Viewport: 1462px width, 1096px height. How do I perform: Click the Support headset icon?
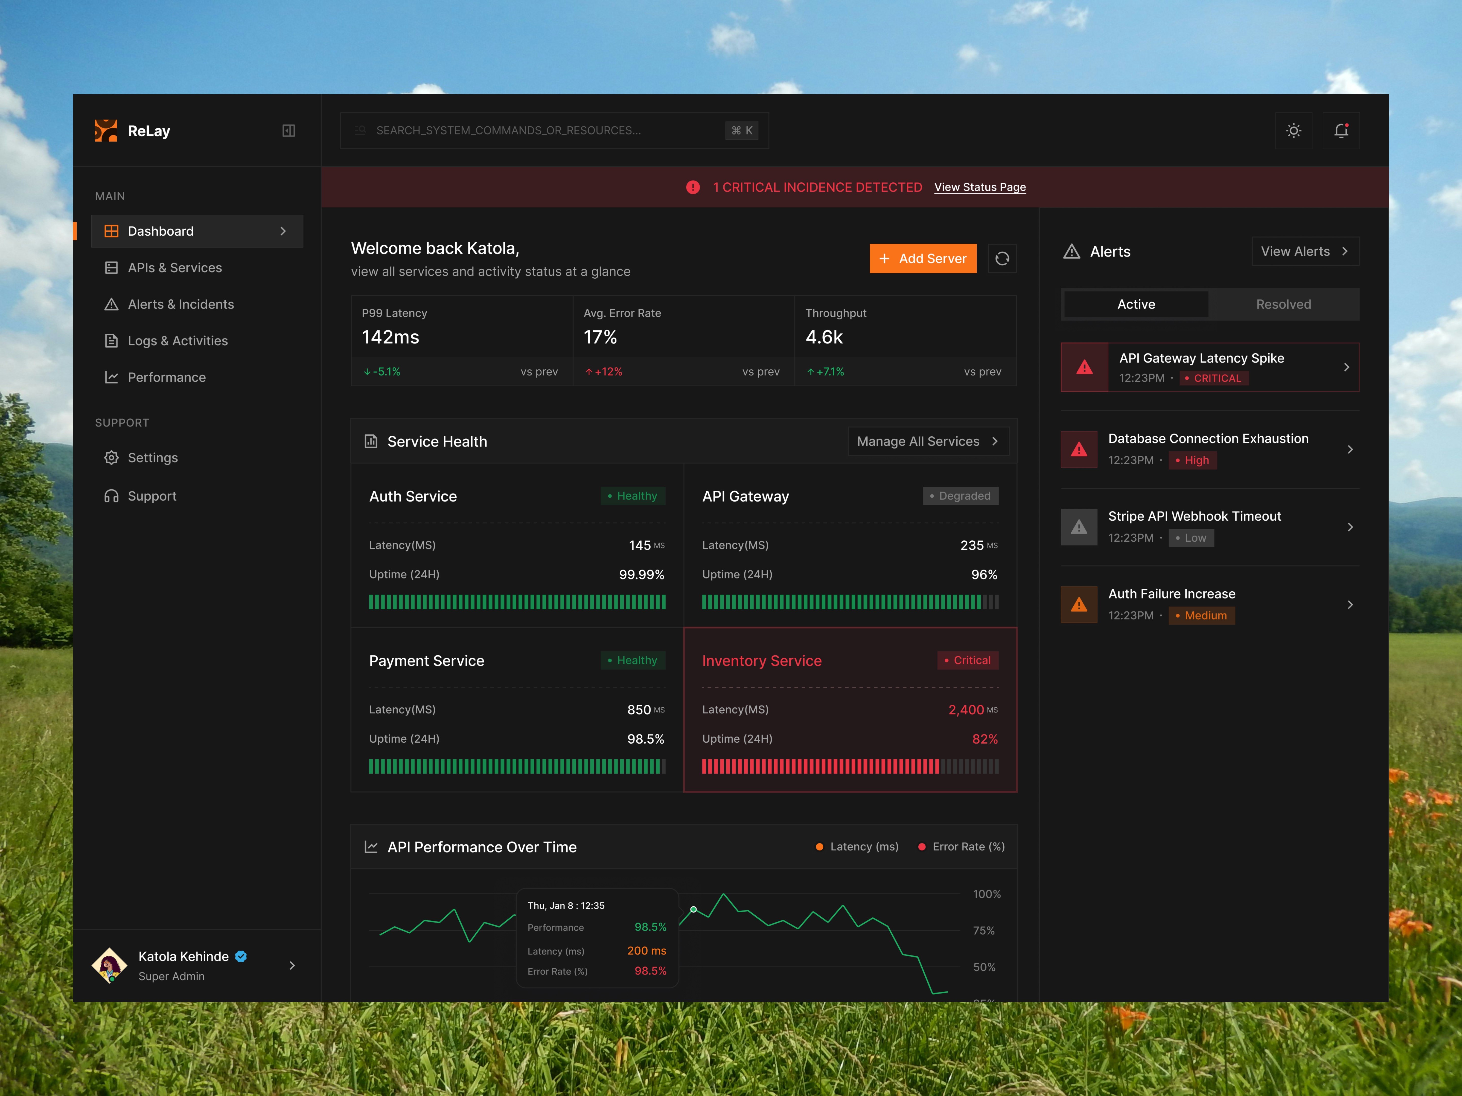112,496
